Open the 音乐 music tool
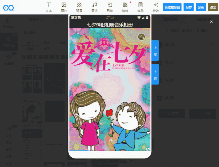The height and width of the screenshot is (167, 219). [95, 7]
